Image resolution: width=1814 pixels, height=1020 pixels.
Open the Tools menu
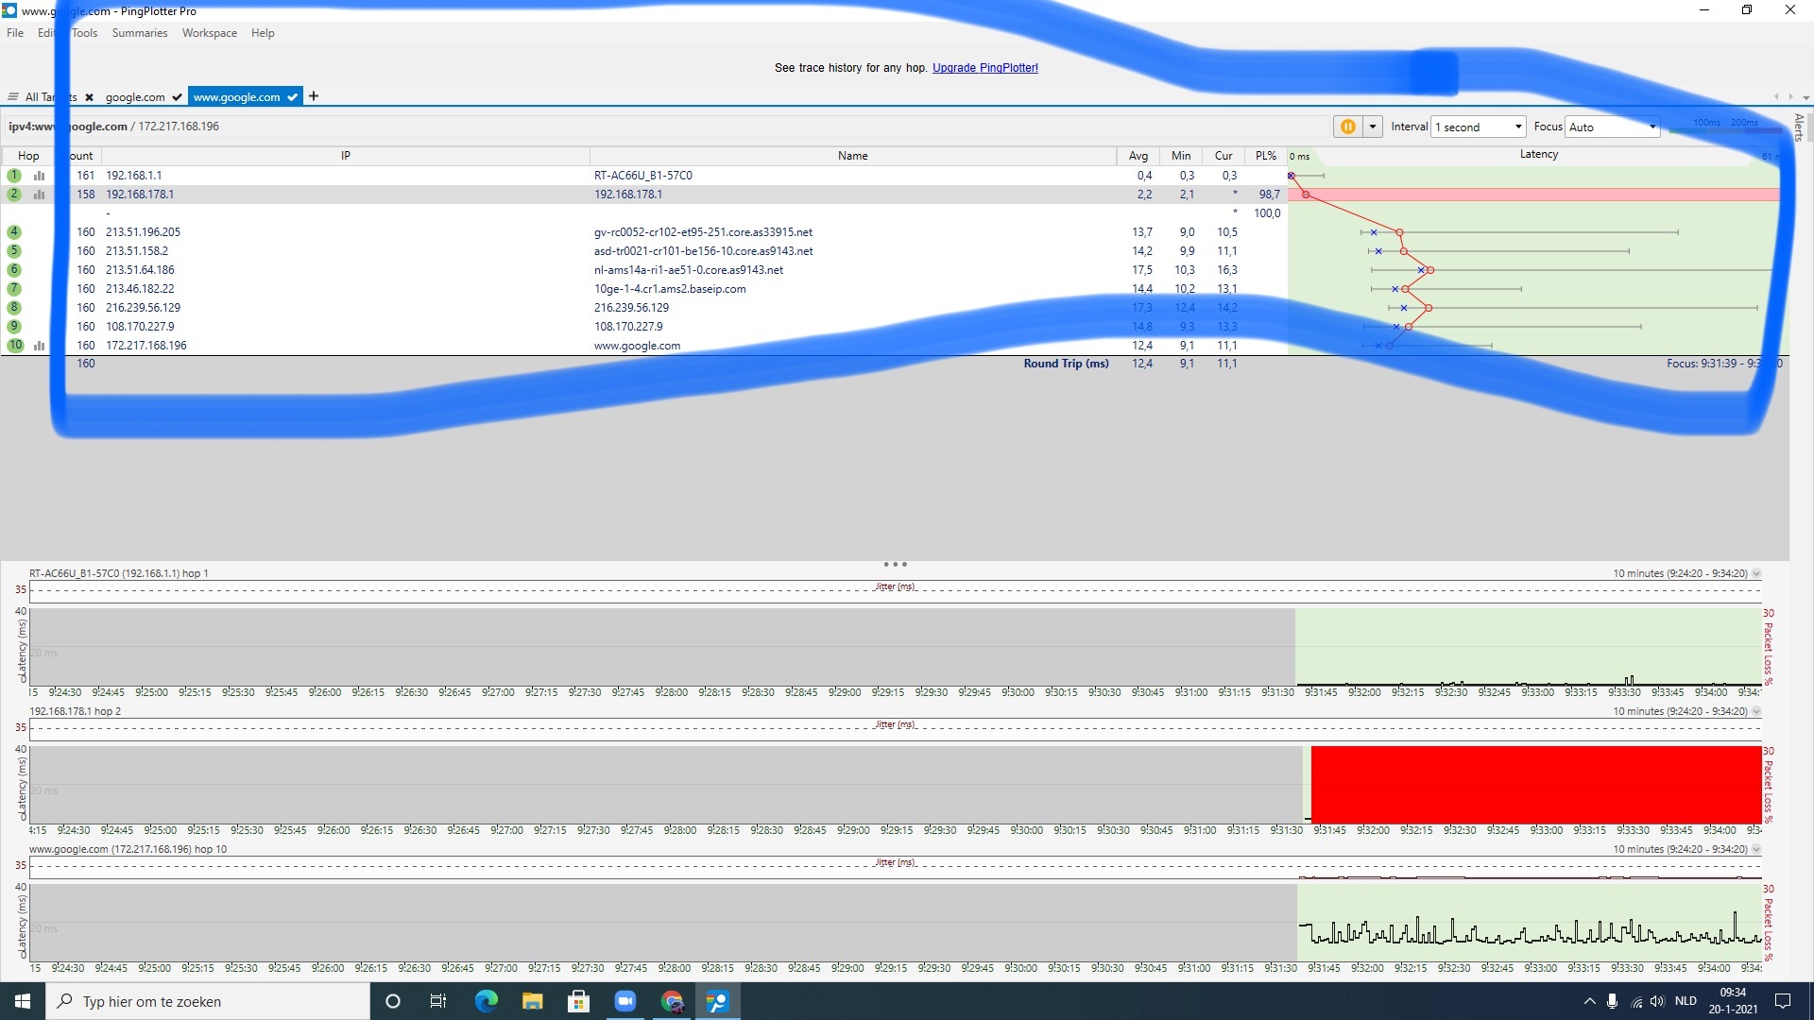[x=84, y=33]
